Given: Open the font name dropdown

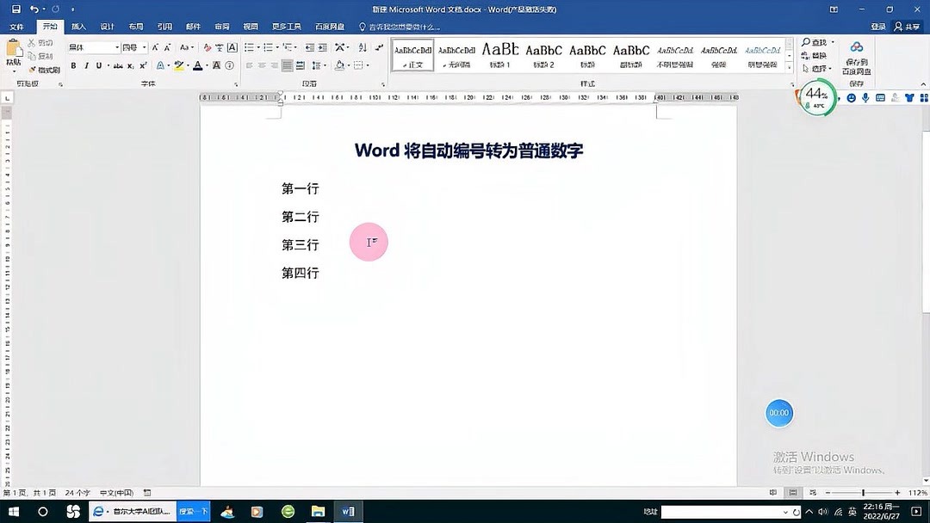Looking at the screenshot, I should point(117,47).
